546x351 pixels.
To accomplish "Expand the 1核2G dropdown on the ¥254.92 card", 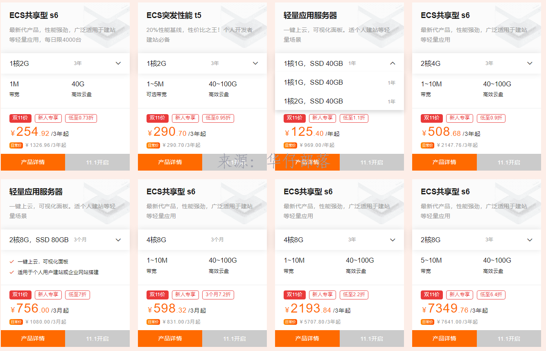I will point(65,63).
